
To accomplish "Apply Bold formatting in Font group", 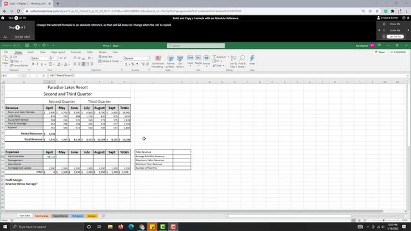I will coord(33,64).
